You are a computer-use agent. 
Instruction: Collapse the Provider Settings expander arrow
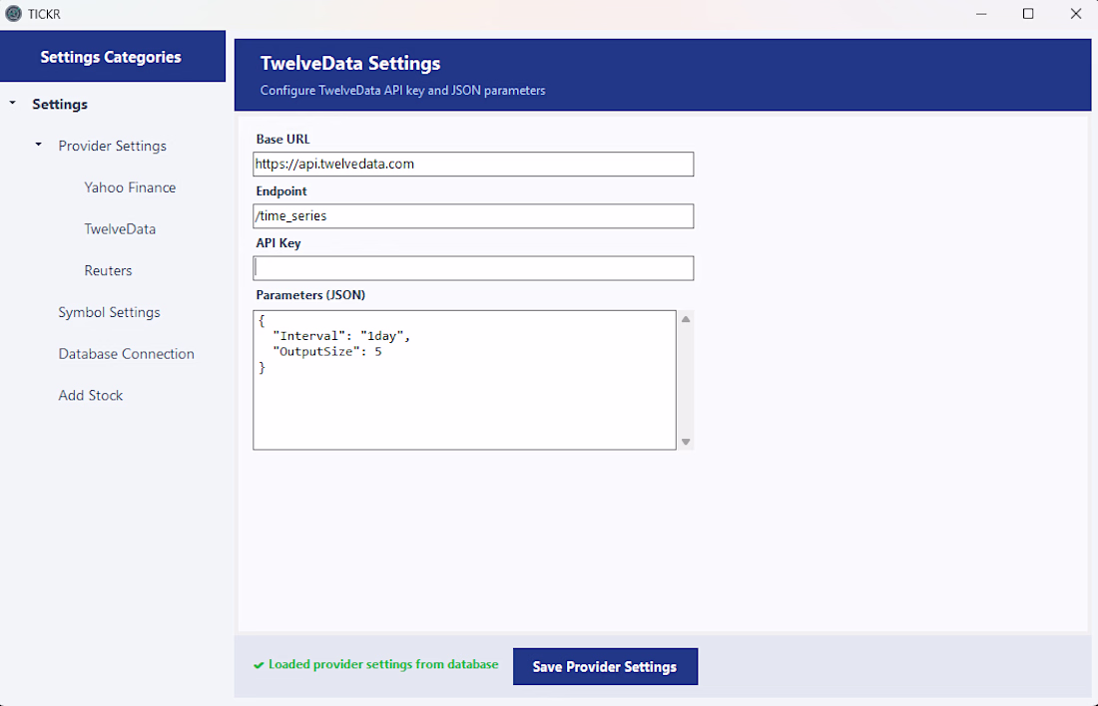coord(39,145)
